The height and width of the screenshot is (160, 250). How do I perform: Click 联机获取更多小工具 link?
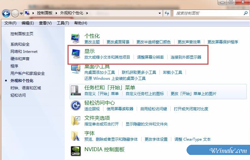[139, 73]
